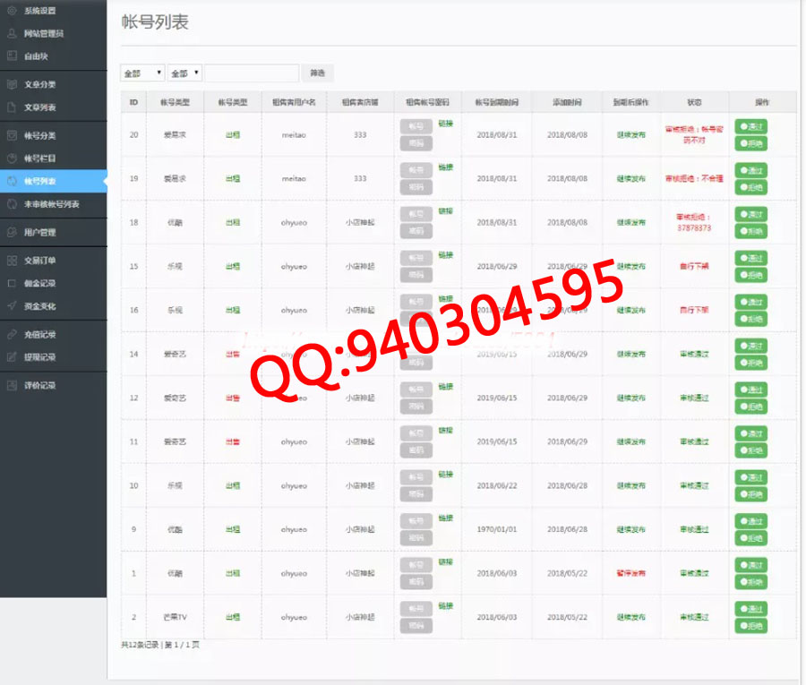The image size is (806, 685).
Task: Open the 链接 link in row ID 20
Action: 445,124
